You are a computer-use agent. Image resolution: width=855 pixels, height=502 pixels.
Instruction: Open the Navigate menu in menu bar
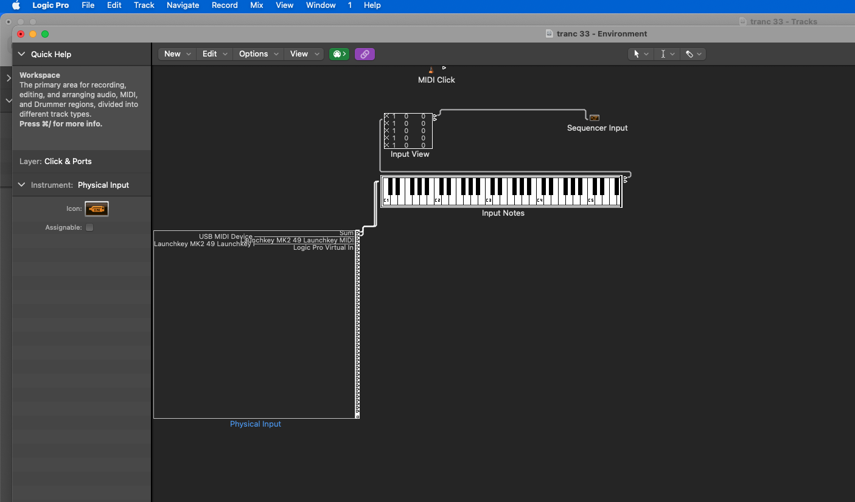click(183, 5)
